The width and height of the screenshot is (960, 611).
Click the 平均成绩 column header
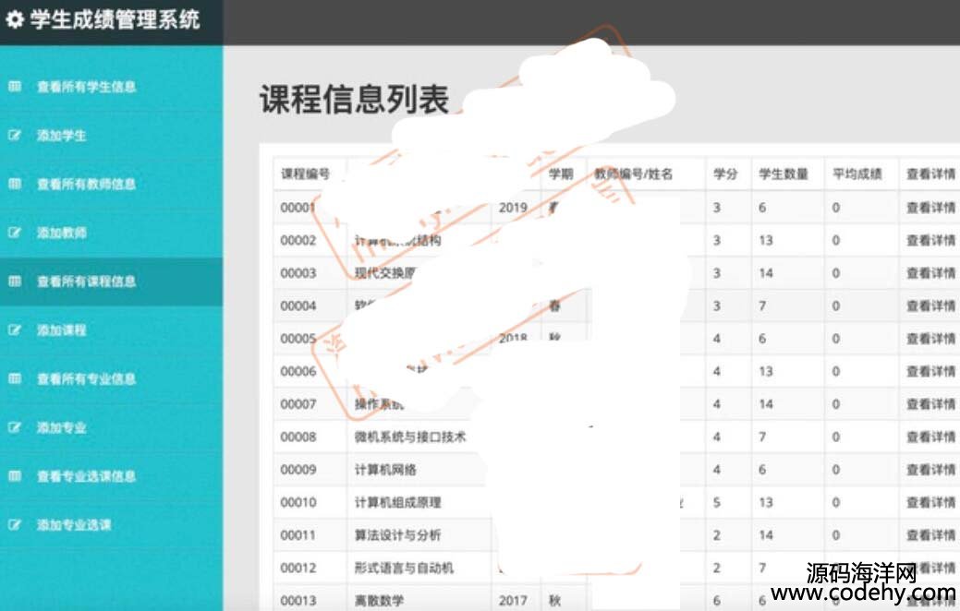pyautogui.click(x=857, y=174)
